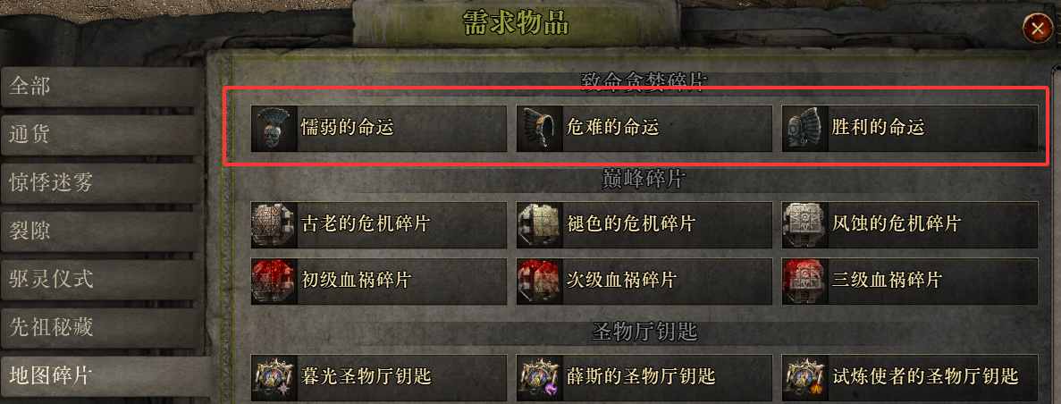
Task: Open the 全部 category tab
Action: (102, 87)
